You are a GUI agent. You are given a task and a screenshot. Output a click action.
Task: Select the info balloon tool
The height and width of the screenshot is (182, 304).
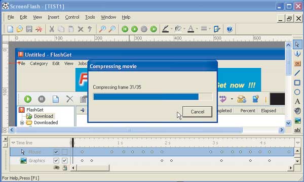pyautogui.click(x=297, y=54)
